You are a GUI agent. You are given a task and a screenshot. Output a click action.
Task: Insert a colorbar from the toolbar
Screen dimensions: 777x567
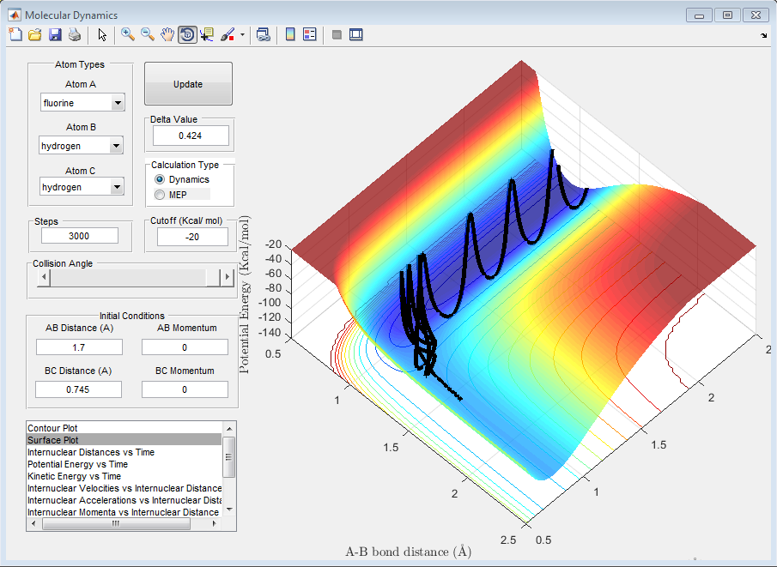click(x=290, y=35)
